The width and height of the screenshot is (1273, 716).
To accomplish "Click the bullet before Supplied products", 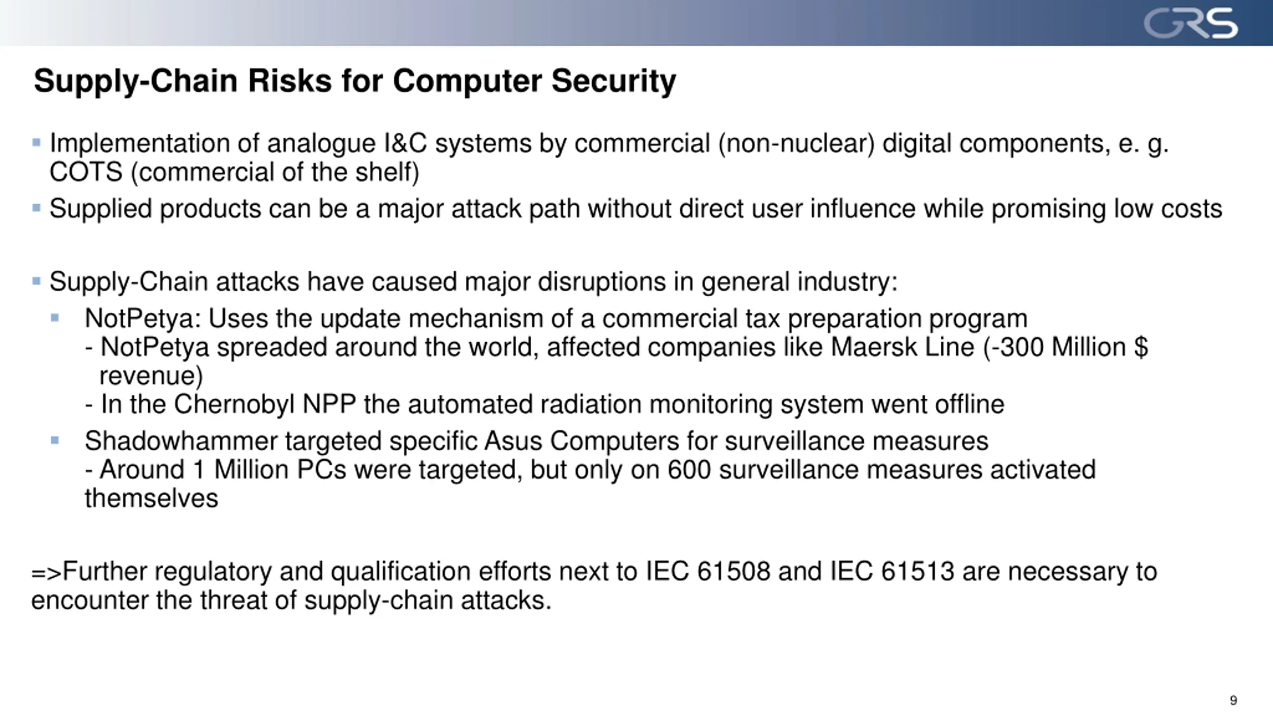I will pyautogui.click(x=36, y=207).
